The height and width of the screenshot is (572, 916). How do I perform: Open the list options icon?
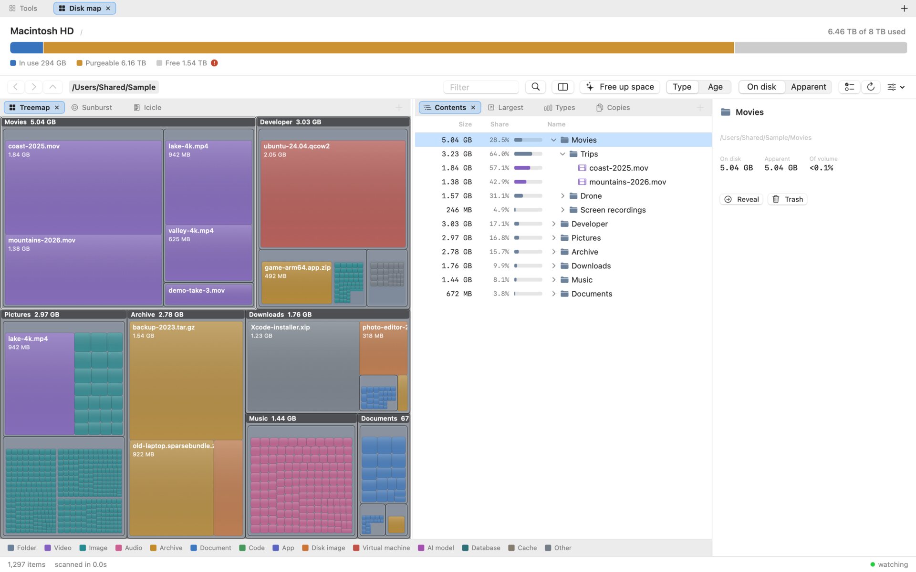849,87
